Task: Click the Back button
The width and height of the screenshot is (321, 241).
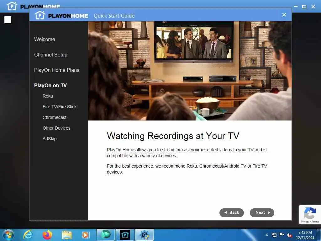Action: pyautogui.click(x=232, y=212)
